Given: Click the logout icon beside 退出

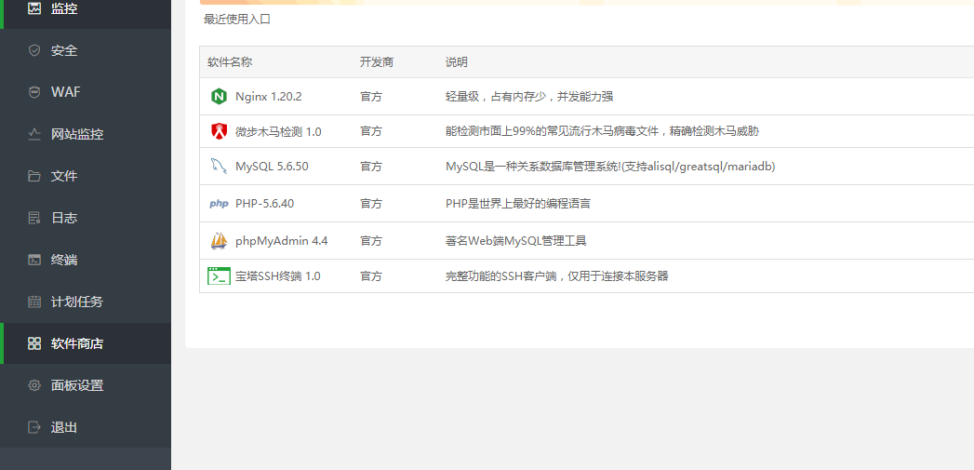Looking at the screenshot, I should (34, 427).
